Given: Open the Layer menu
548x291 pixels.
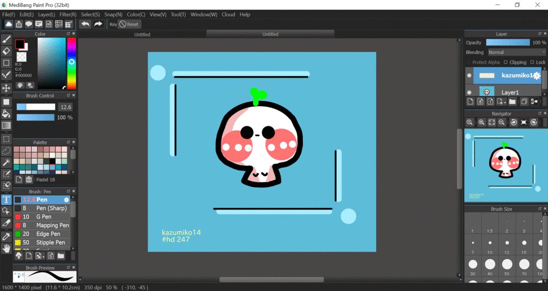Looking at the screenshot, I should tap(47, 14).
